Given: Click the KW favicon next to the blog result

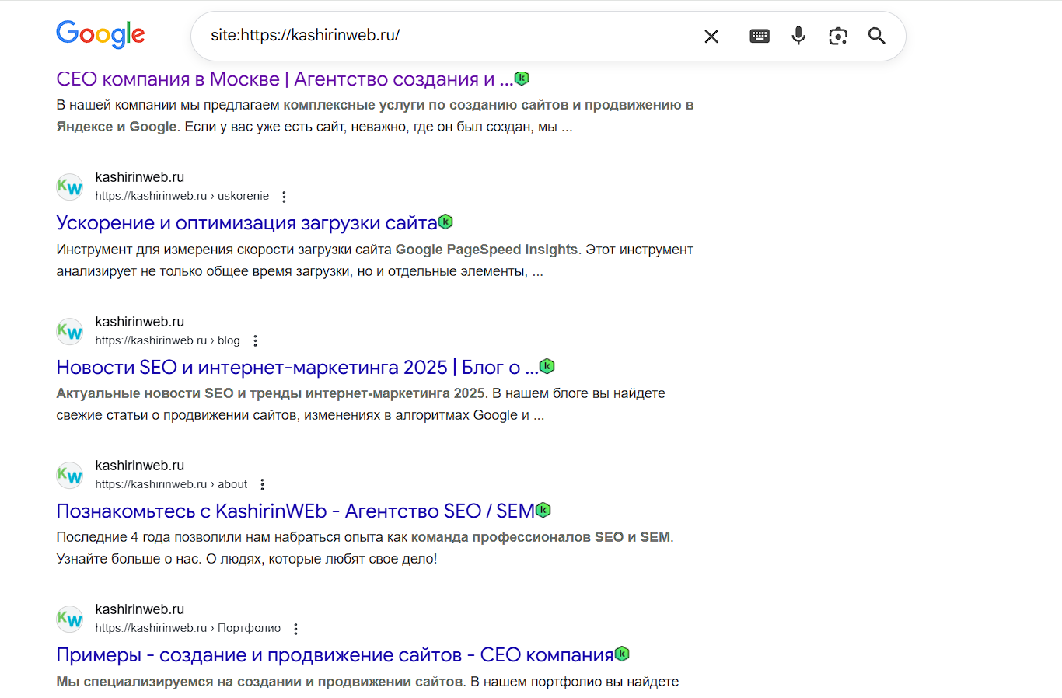Looking at the screenshot, I should click(x=69, y=331).
